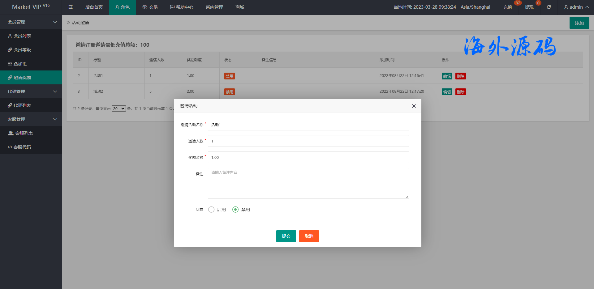This screenshot has width=594, height=289.
Task: Go to 会员等级 sidebar item
Action: (x=22, y=50)
